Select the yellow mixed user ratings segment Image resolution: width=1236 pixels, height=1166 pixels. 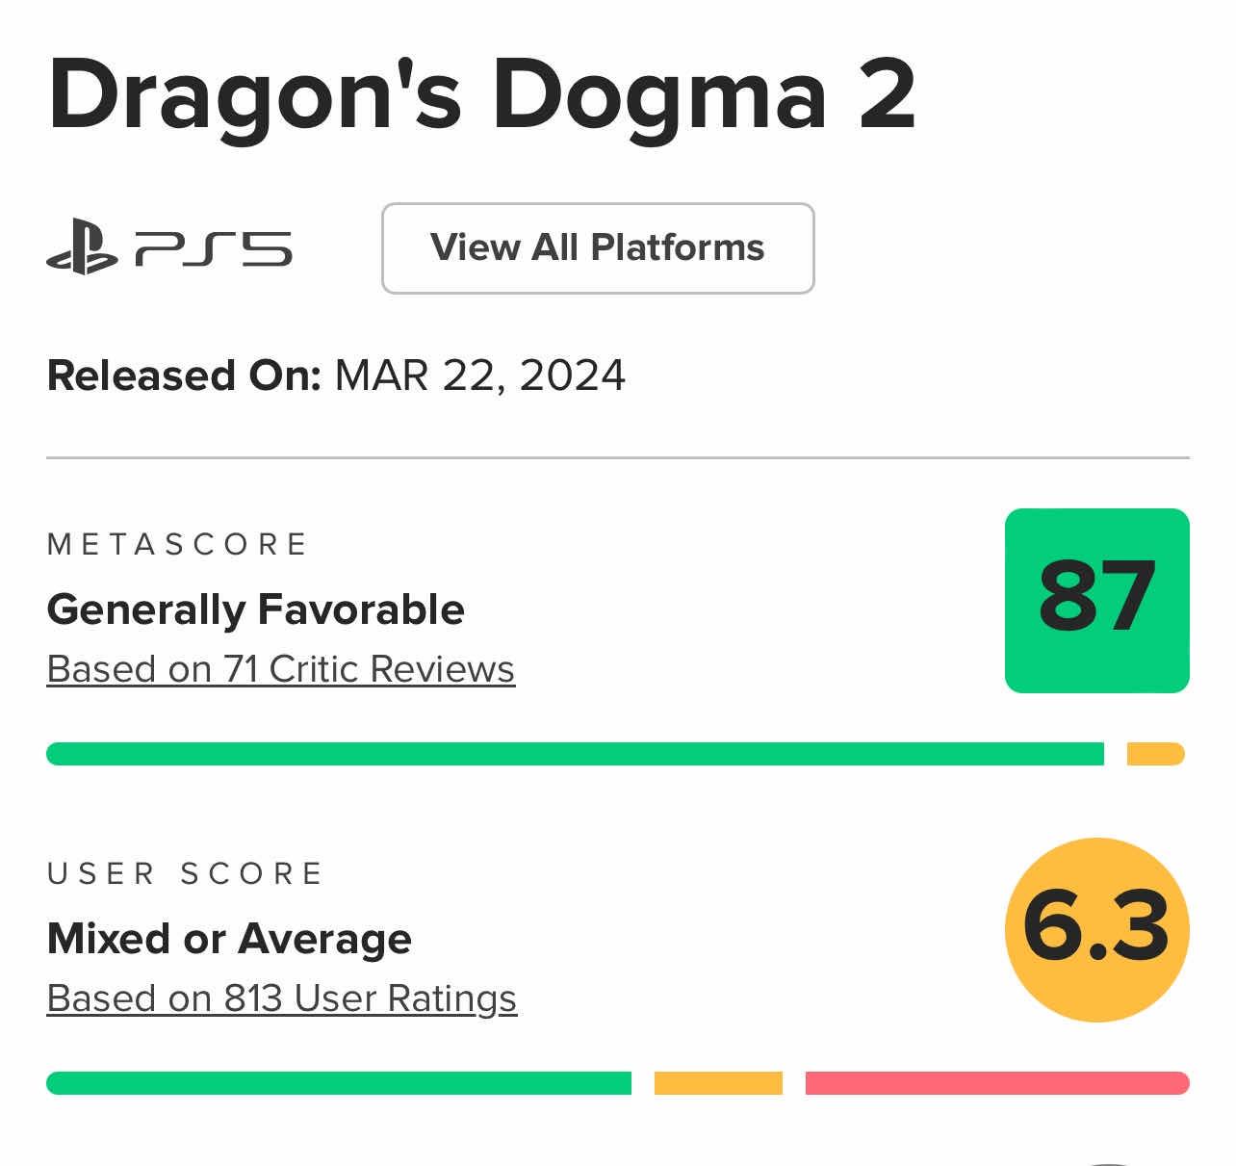[x=718, y=1083]
